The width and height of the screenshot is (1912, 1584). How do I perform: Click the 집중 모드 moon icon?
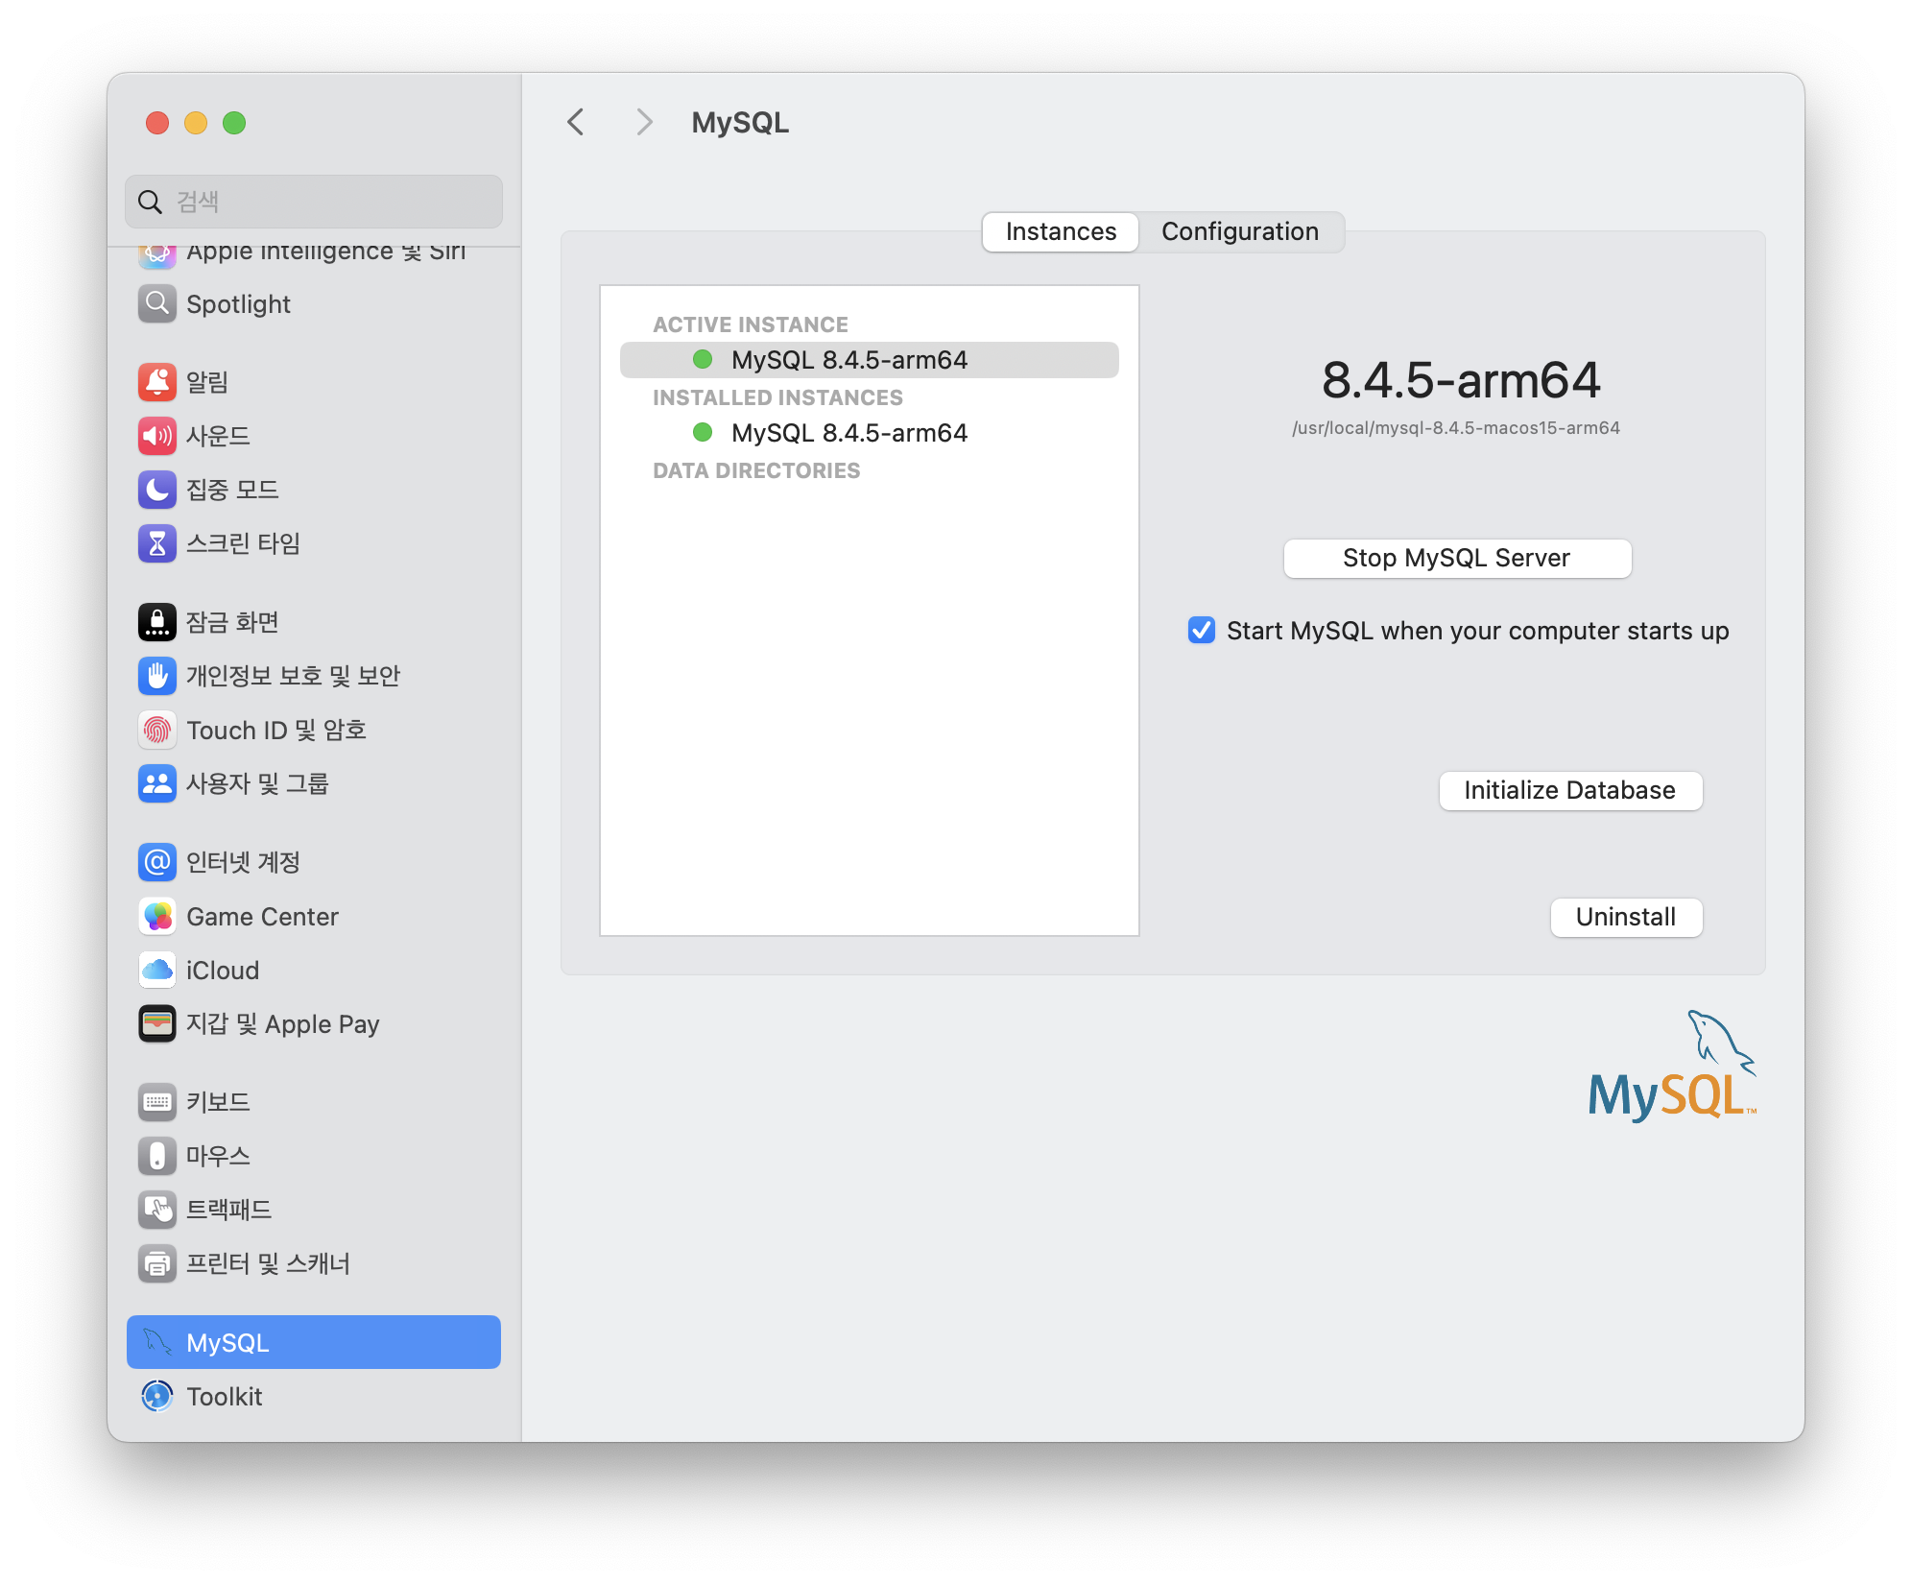pos(157,490)
